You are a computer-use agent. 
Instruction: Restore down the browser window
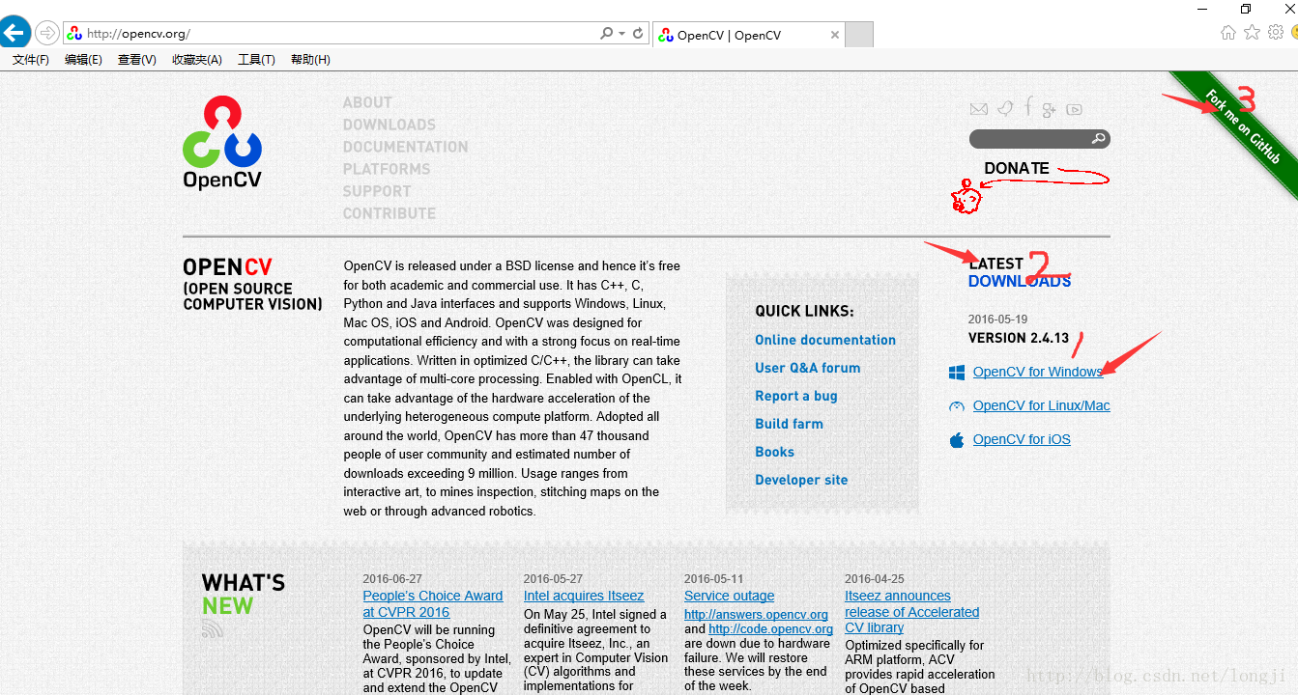(x=1246, y=9)
